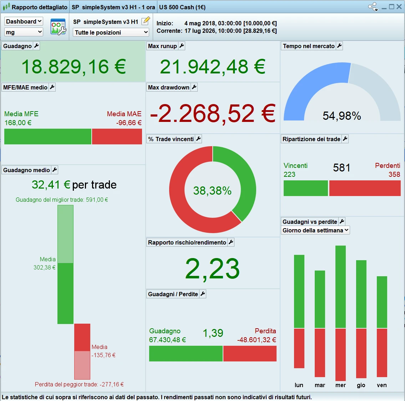Click wrench beside Guadagni vs perdite
The height and width of the screenshot is (401, 405).
pyautogui.click(x=342, y=221)
